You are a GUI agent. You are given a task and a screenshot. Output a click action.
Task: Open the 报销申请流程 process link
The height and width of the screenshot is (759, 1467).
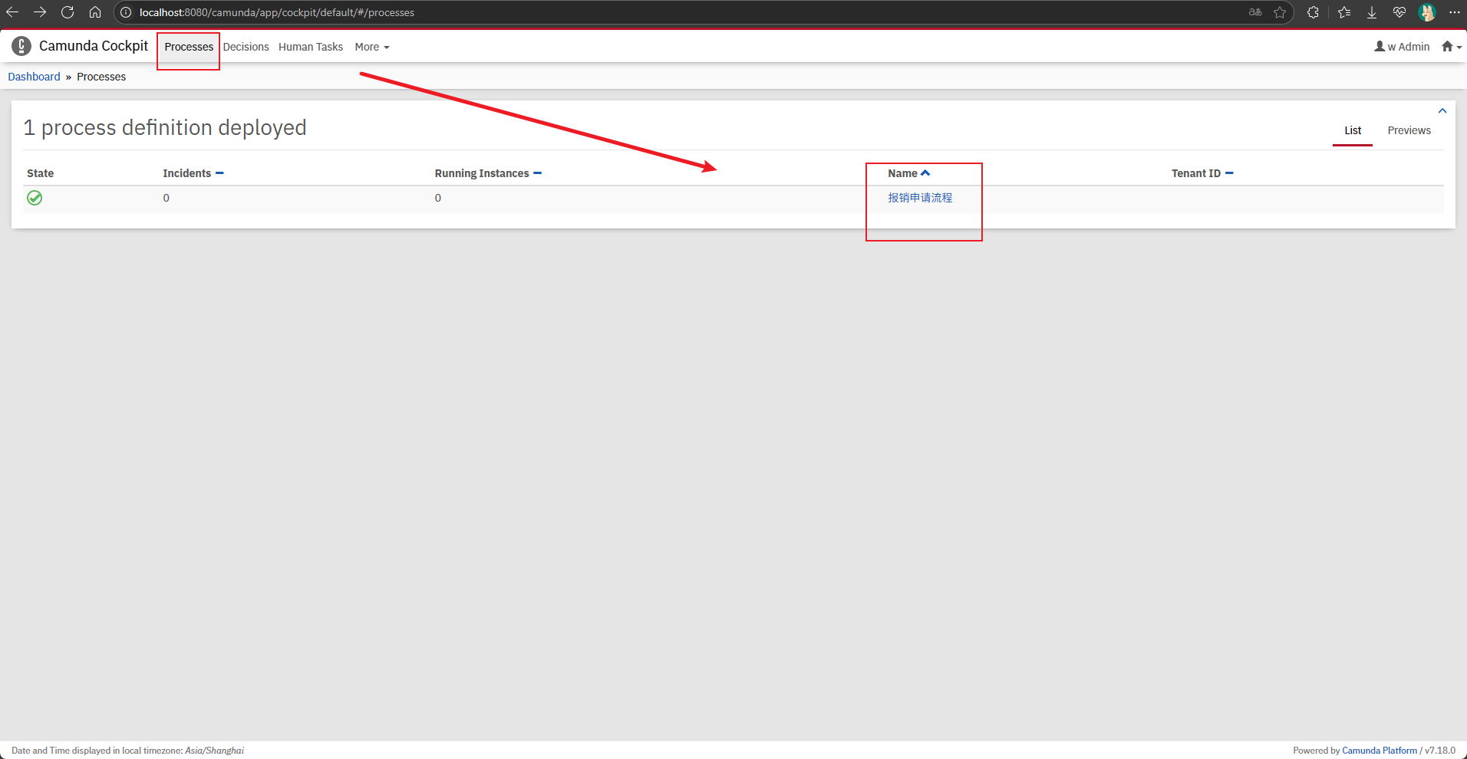pos(920,198)
